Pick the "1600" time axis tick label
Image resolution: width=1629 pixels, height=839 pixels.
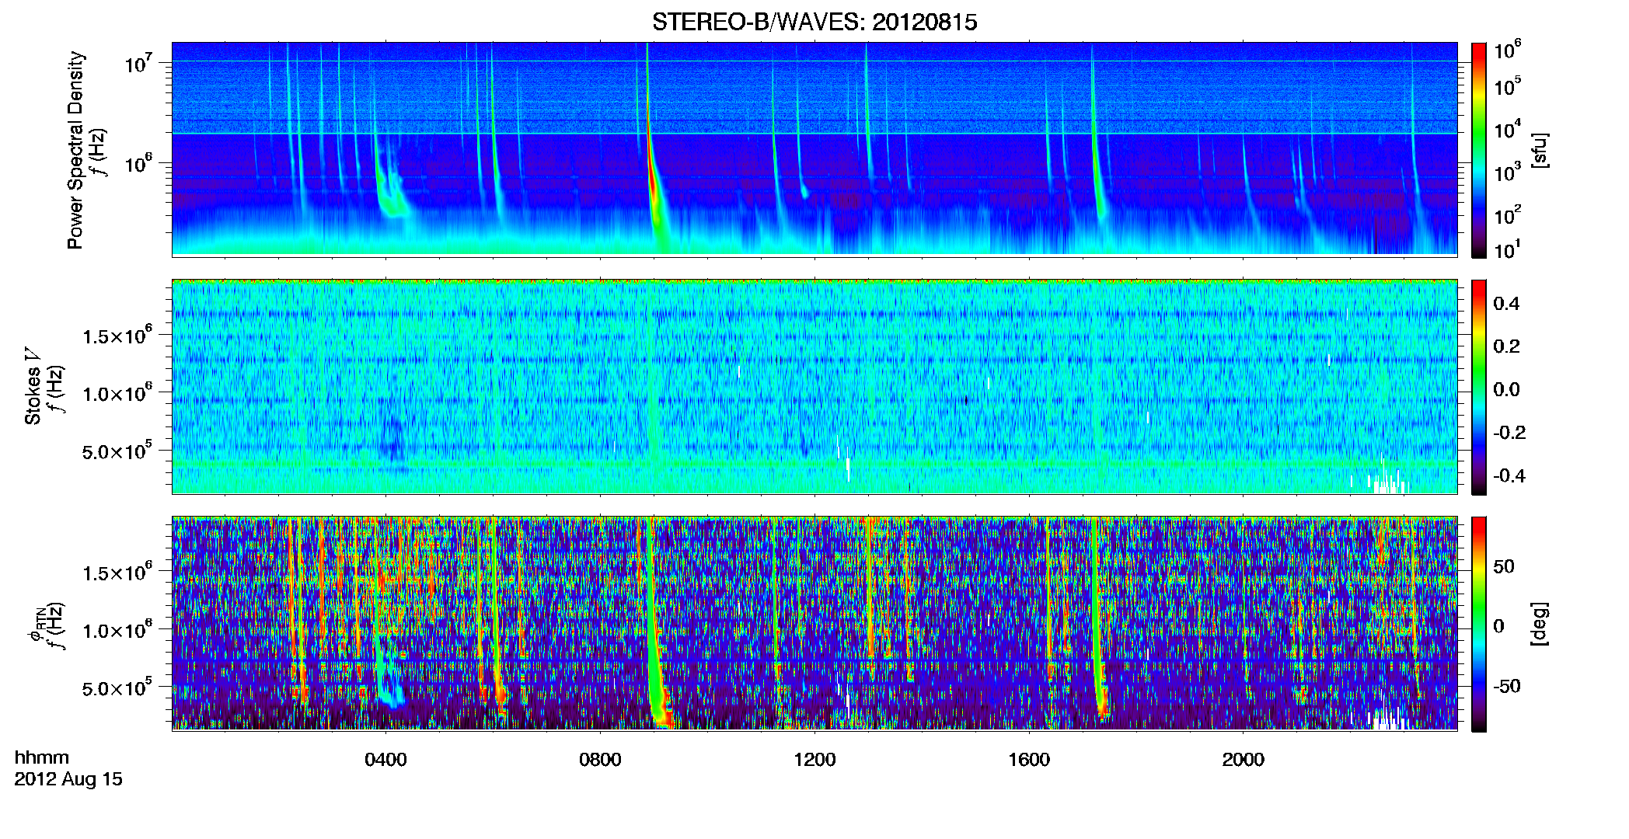(1029, 759)
